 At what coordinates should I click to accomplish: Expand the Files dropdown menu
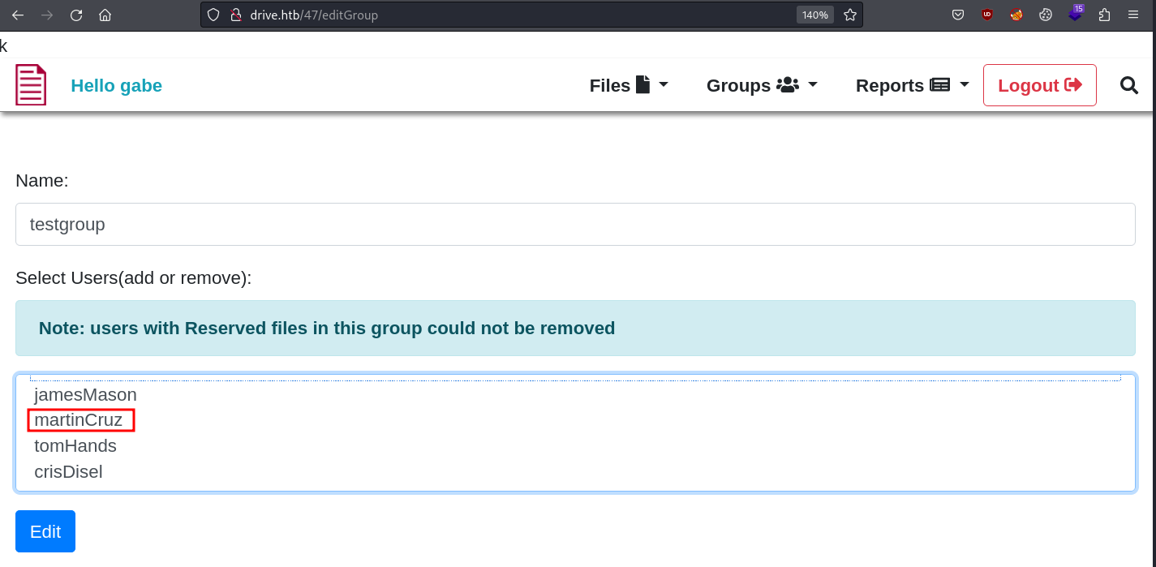(629, 85)
